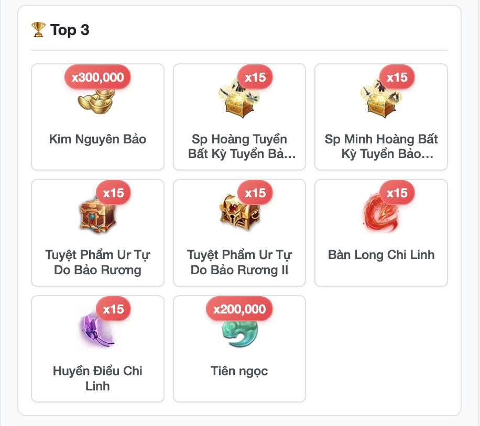
Task: Click the red dragon Bàn Long Chi Linh icon
Action: (381, 214)
